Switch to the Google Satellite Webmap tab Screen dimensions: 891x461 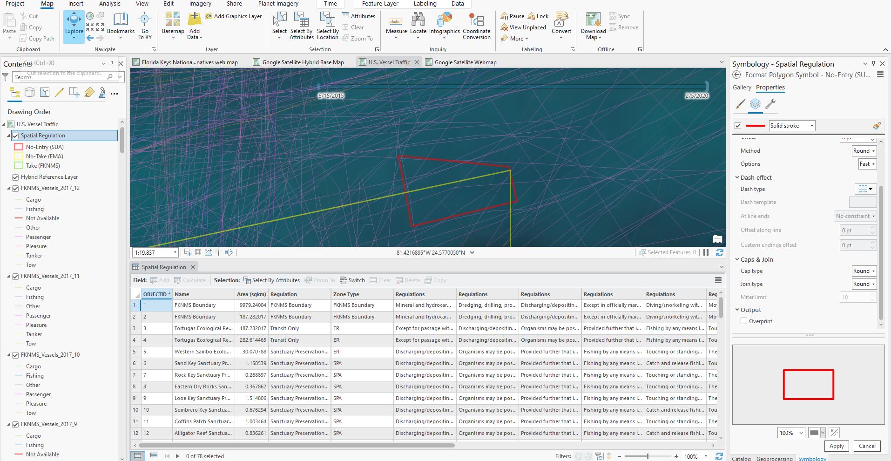point(465,61)
